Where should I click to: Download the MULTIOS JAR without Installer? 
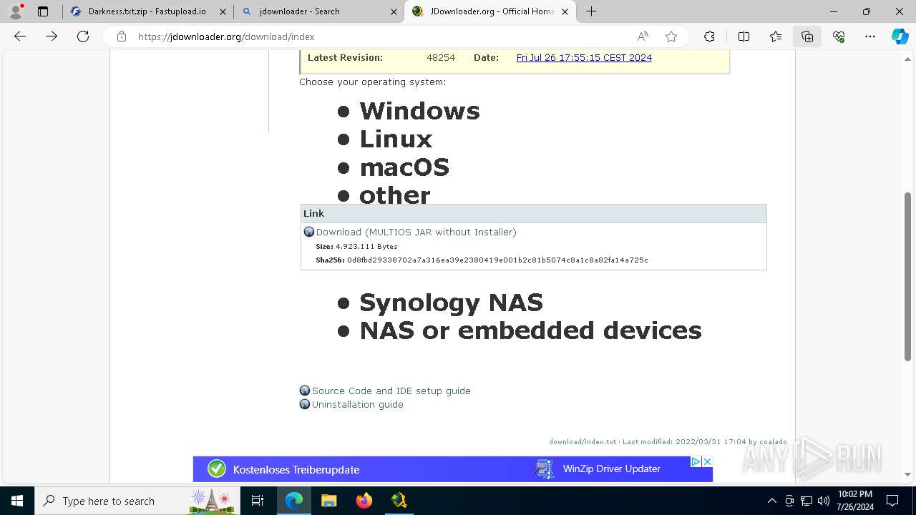[416, 232]
